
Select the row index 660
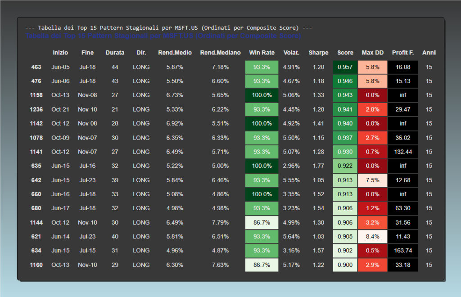click(x=36, y=194)
